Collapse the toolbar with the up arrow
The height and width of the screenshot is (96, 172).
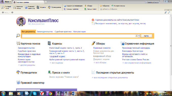[x=168, y=10]
